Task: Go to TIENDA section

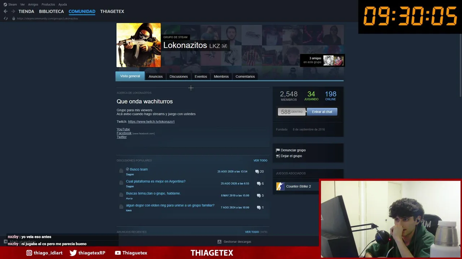Action: click(26, 12)
